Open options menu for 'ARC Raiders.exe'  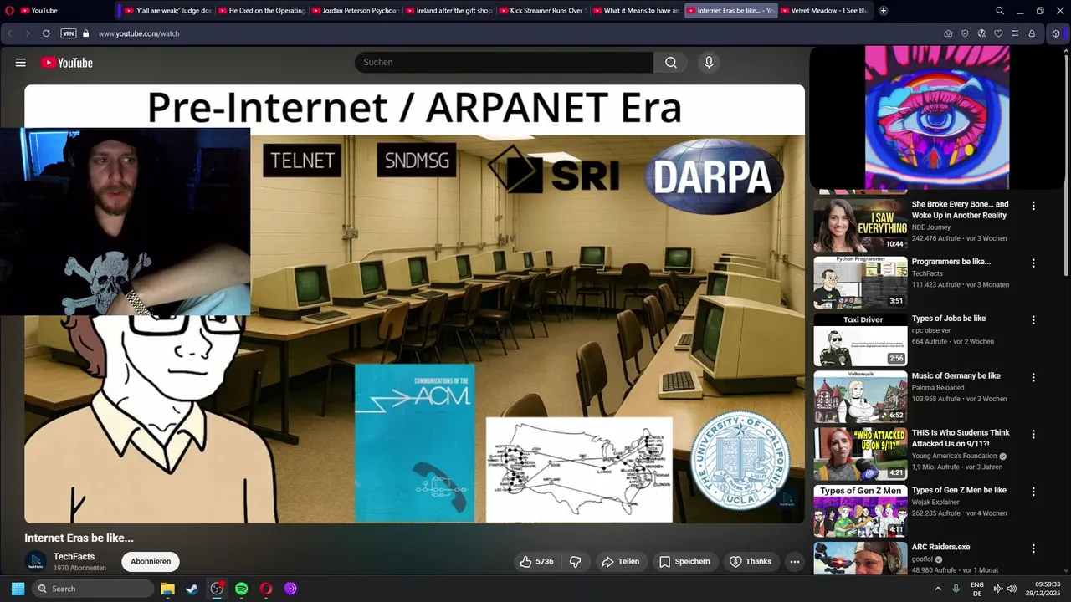[x=1033, y=549]
